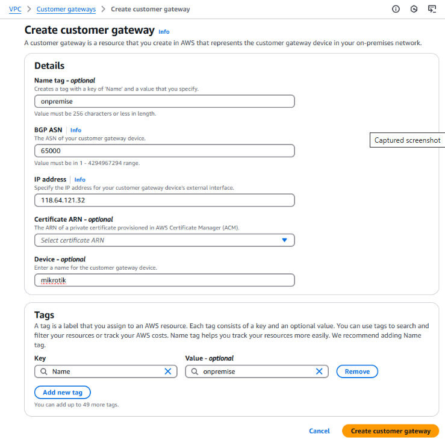The width and height of the screenshot is (445, 448).
Task: Click the search icon in Key field
Action: (x=44, y=371)
